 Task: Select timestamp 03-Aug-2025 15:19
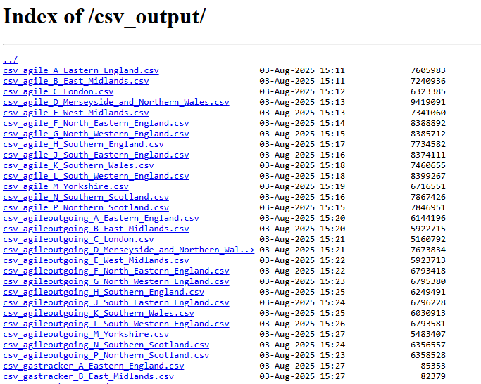pyautogui.click(x=302, y=186)
